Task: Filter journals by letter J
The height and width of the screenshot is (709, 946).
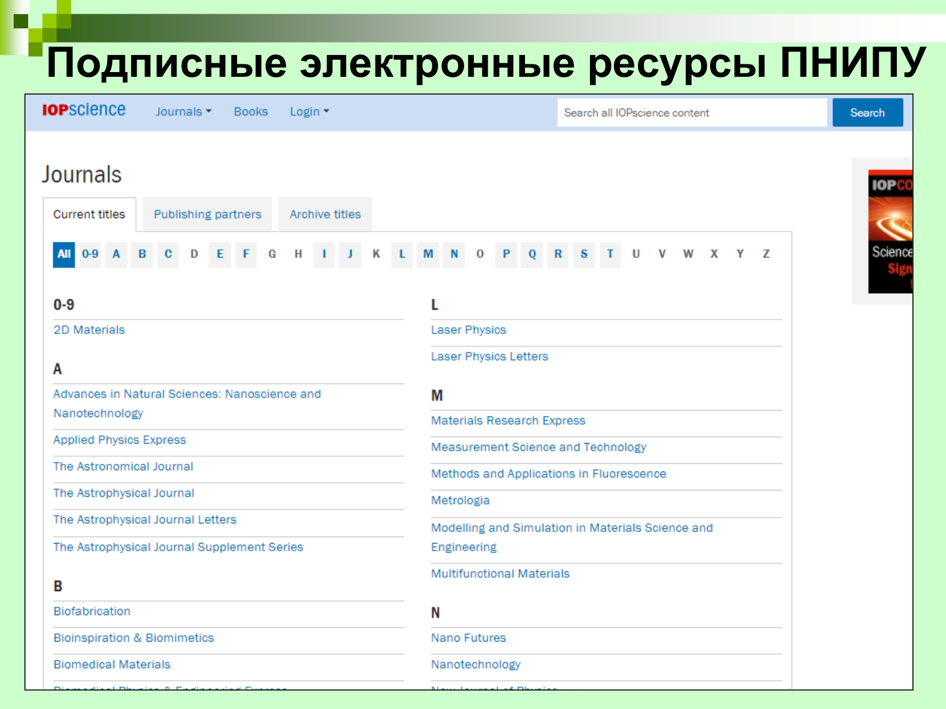Action: coord(350,255)
